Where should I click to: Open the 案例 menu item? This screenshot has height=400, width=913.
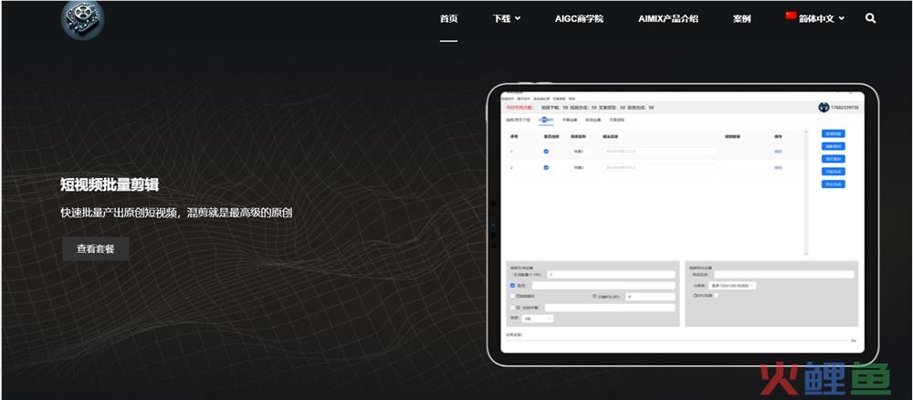741,18
